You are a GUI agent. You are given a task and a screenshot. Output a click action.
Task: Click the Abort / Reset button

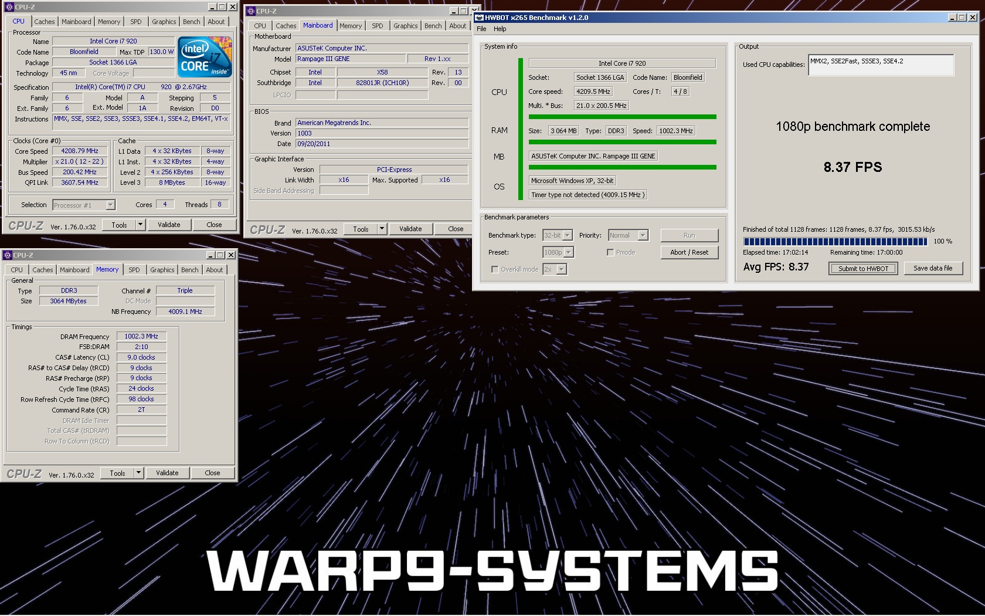(x=689, y=252)
